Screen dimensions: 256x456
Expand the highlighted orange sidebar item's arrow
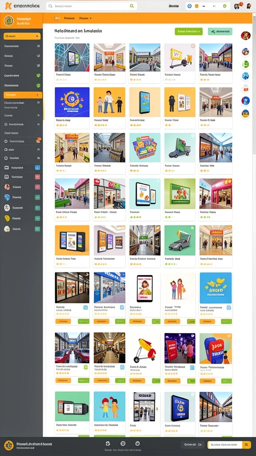pyautogui.click(x=37, y=95)
